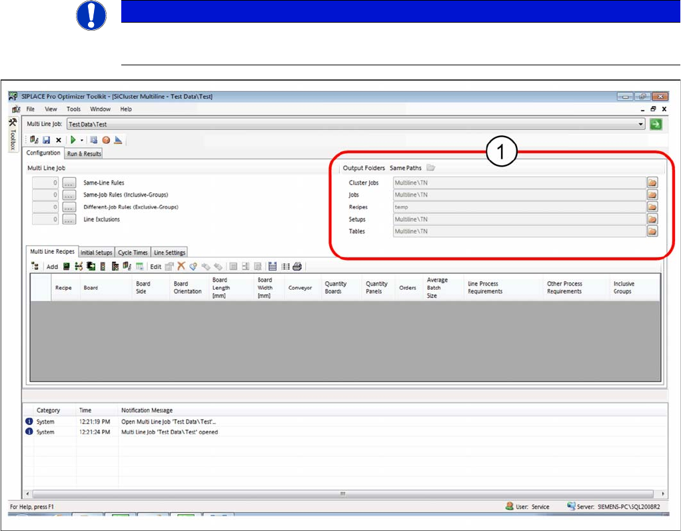681x531 pixels.
Task: Browse for the Recipes output folder
Action: tap(652, 207)
